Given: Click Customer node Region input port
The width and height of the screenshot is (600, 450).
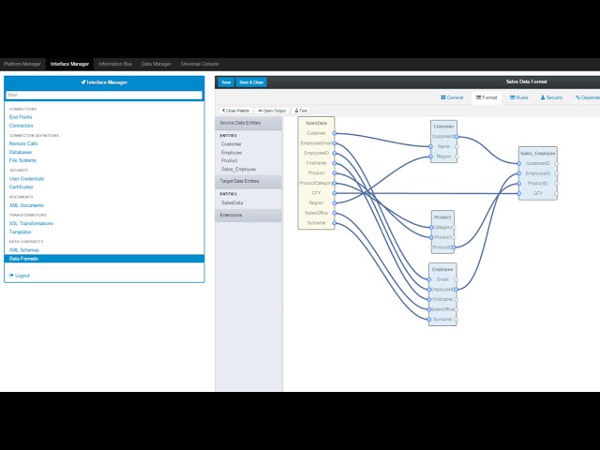Looking at the screenshot, I should 430,157.
